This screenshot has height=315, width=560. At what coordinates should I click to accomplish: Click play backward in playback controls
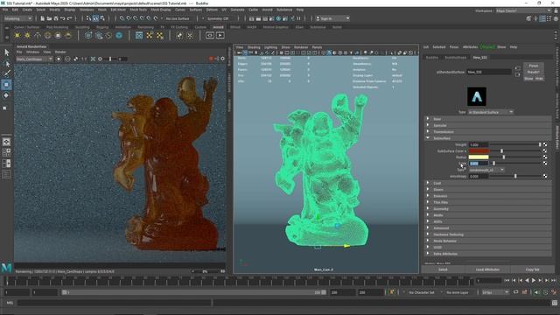(527, 280)
